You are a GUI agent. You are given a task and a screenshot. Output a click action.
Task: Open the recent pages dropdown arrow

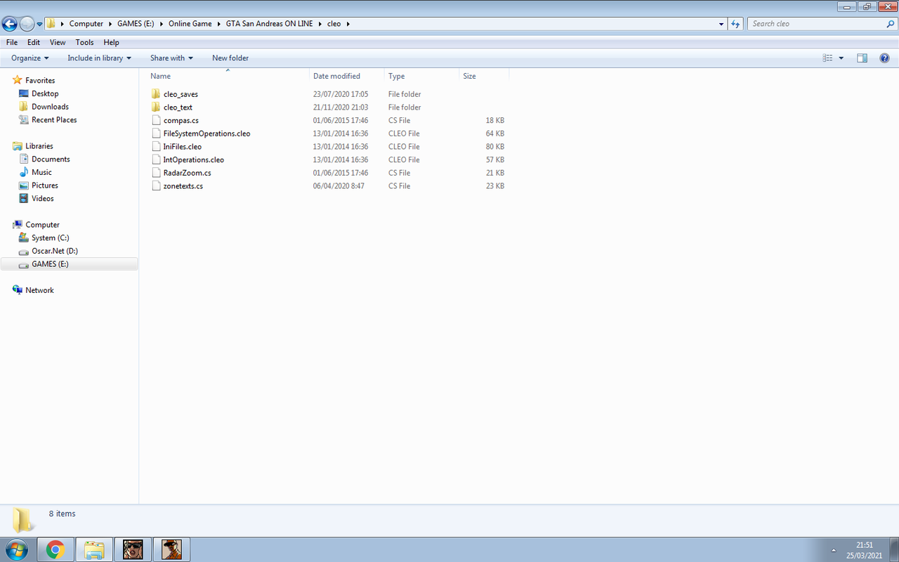coord(39,24)
